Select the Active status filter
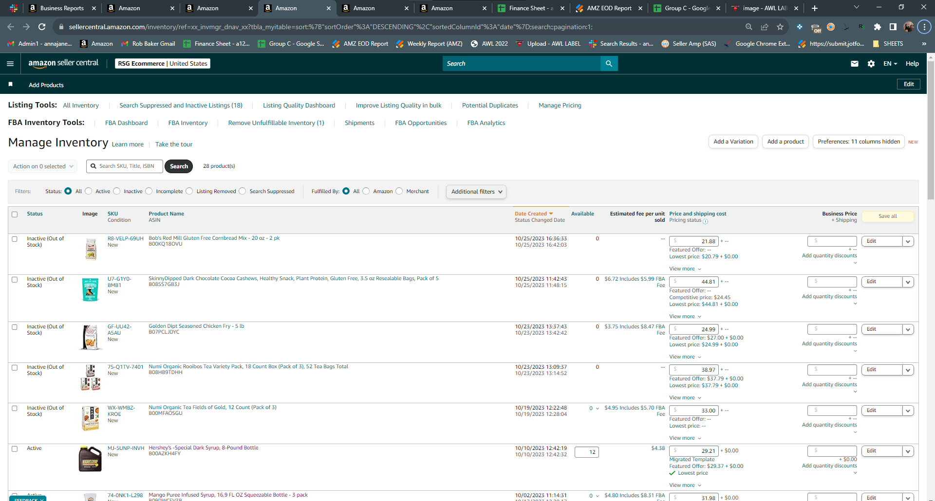935x501 pixels. tap(89, 191)
